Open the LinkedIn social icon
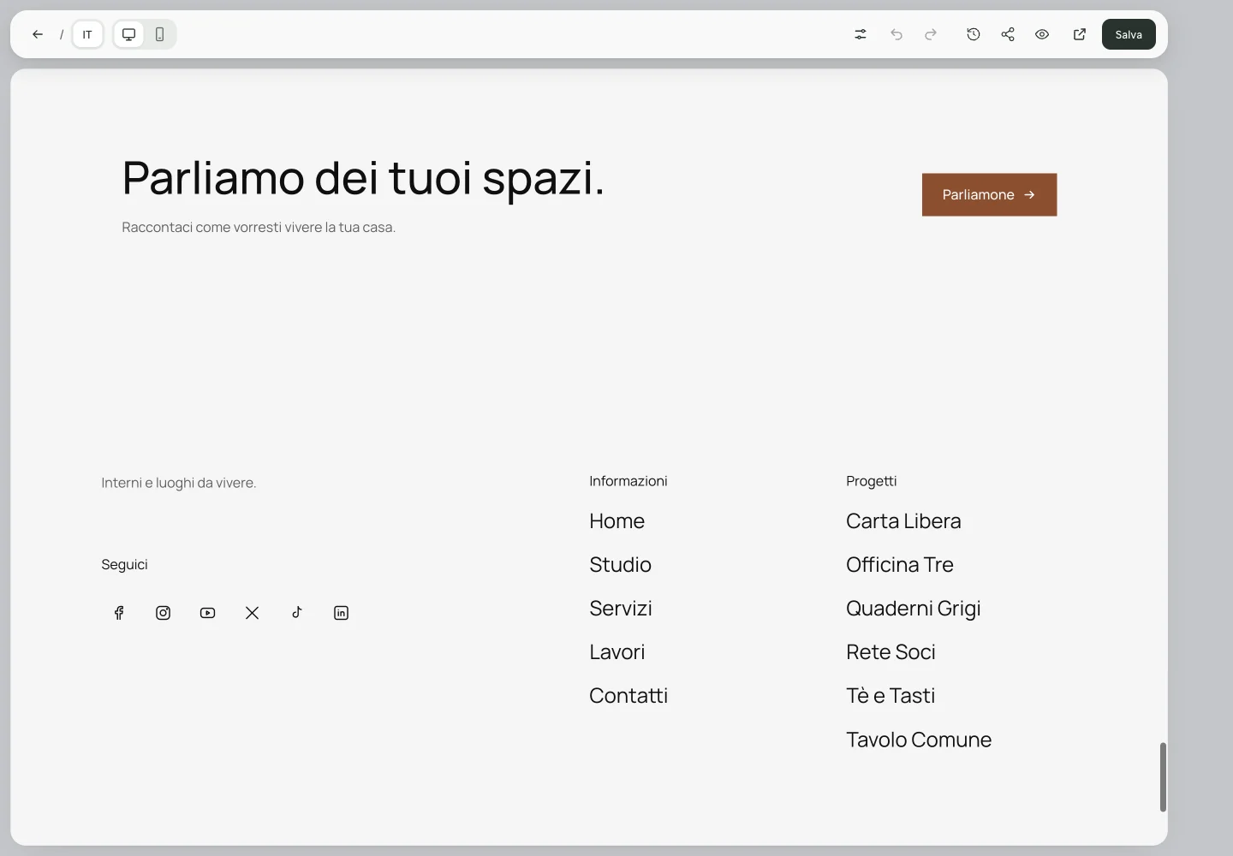The width and height of the screenshot is (1233, 856). point(342,613)
